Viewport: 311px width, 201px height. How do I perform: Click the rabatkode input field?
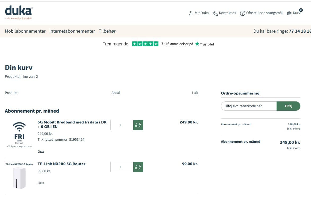pos(248,106)
